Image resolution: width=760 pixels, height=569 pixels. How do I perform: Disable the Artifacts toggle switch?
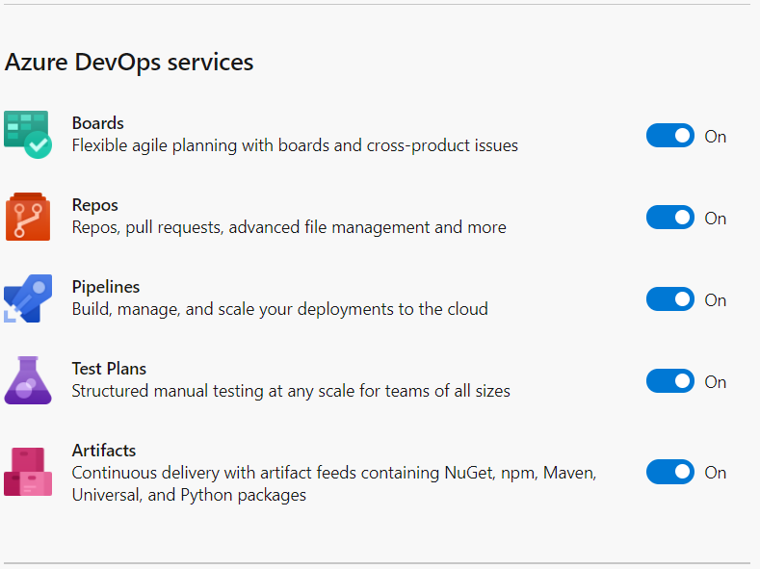click(669, 472)
